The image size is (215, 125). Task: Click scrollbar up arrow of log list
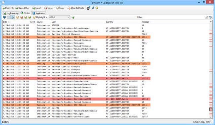(211, 22)
